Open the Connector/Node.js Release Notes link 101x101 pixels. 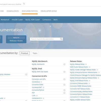point(81,91)
